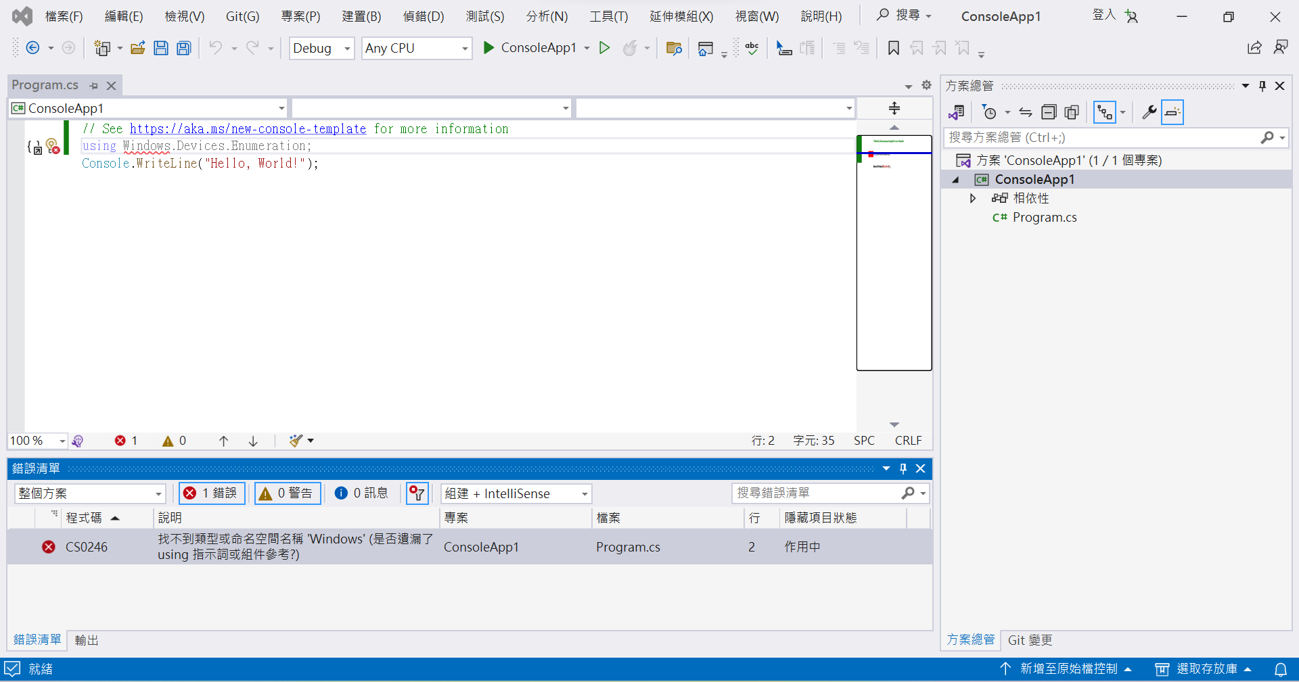Click the pending changes filter clock icon
The width and height of the screenshot is (1299, 682).
pos(989,112)
